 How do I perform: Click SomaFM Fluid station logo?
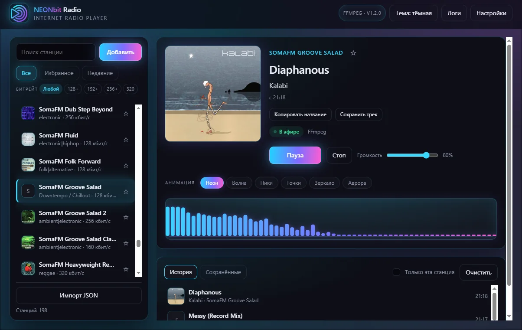(x=28, y=139)
